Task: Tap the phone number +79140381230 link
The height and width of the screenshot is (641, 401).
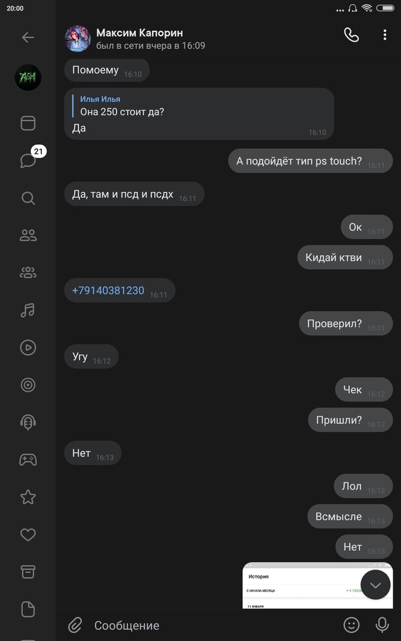Action: tap(108, 291)
